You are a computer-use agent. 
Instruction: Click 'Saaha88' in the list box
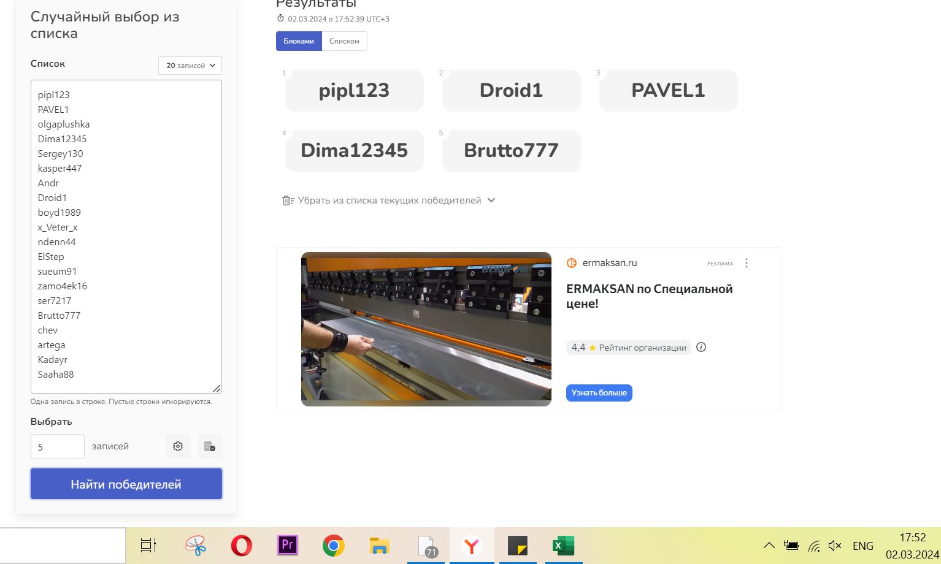click(x=56, y=375)
